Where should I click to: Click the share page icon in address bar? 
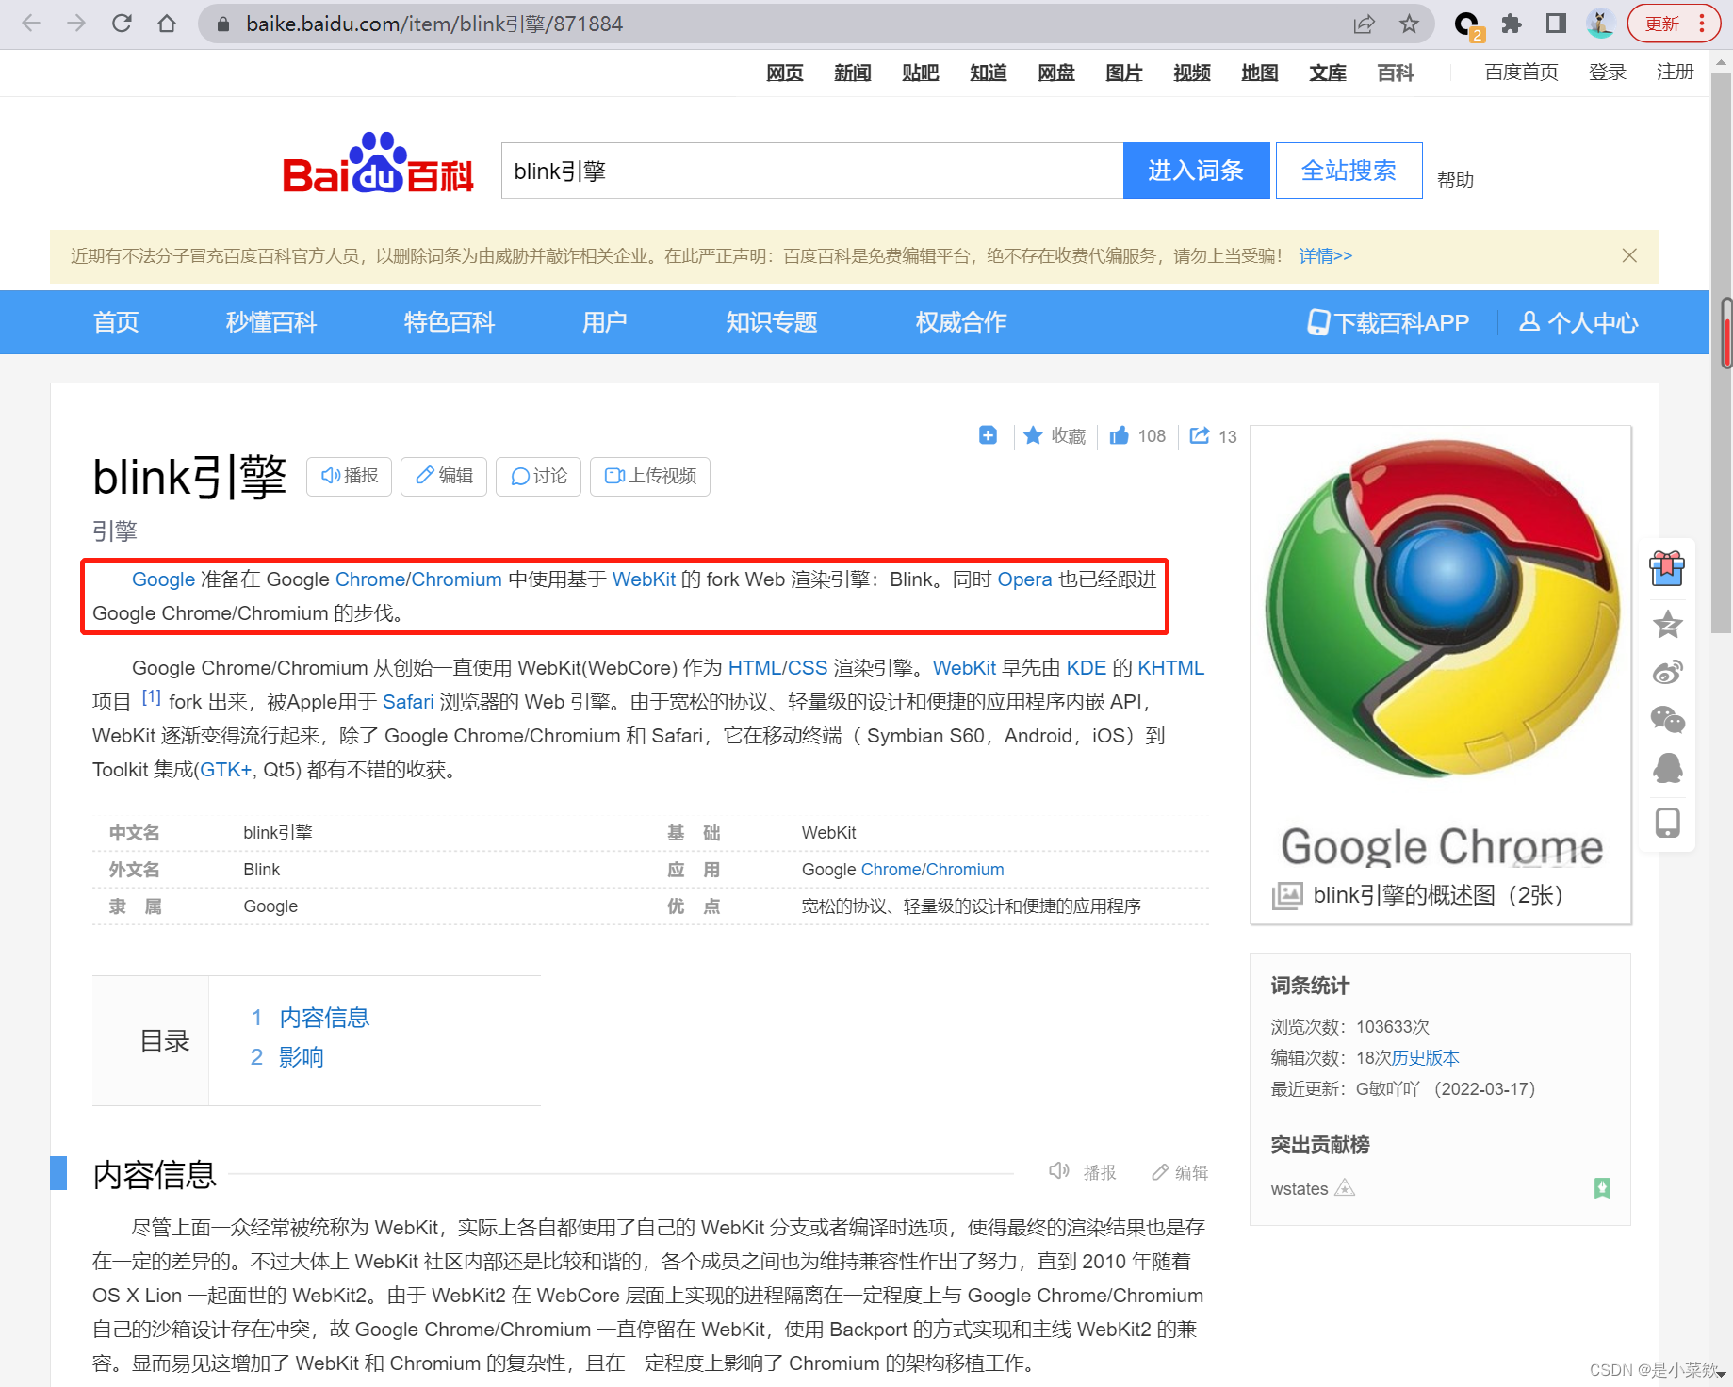pyautogui.click(x=1364, y=24)
